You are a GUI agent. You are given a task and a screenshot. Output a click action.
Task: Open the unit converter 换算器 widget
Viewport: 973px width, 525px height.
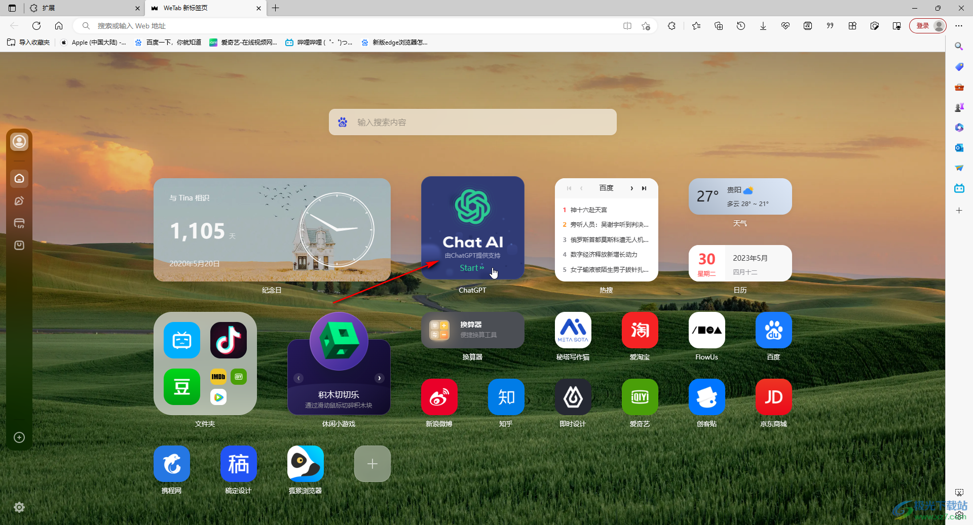click(x=472, y=330)
